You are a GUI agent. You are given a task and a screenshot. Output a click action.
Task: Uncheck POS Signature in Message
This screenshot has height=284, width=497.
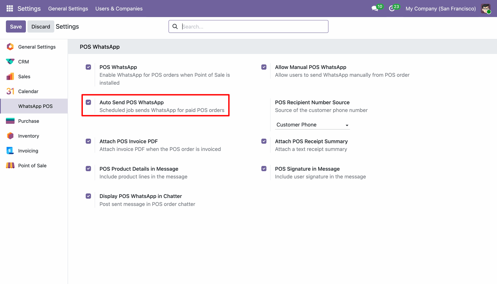(x=264, y=169)
